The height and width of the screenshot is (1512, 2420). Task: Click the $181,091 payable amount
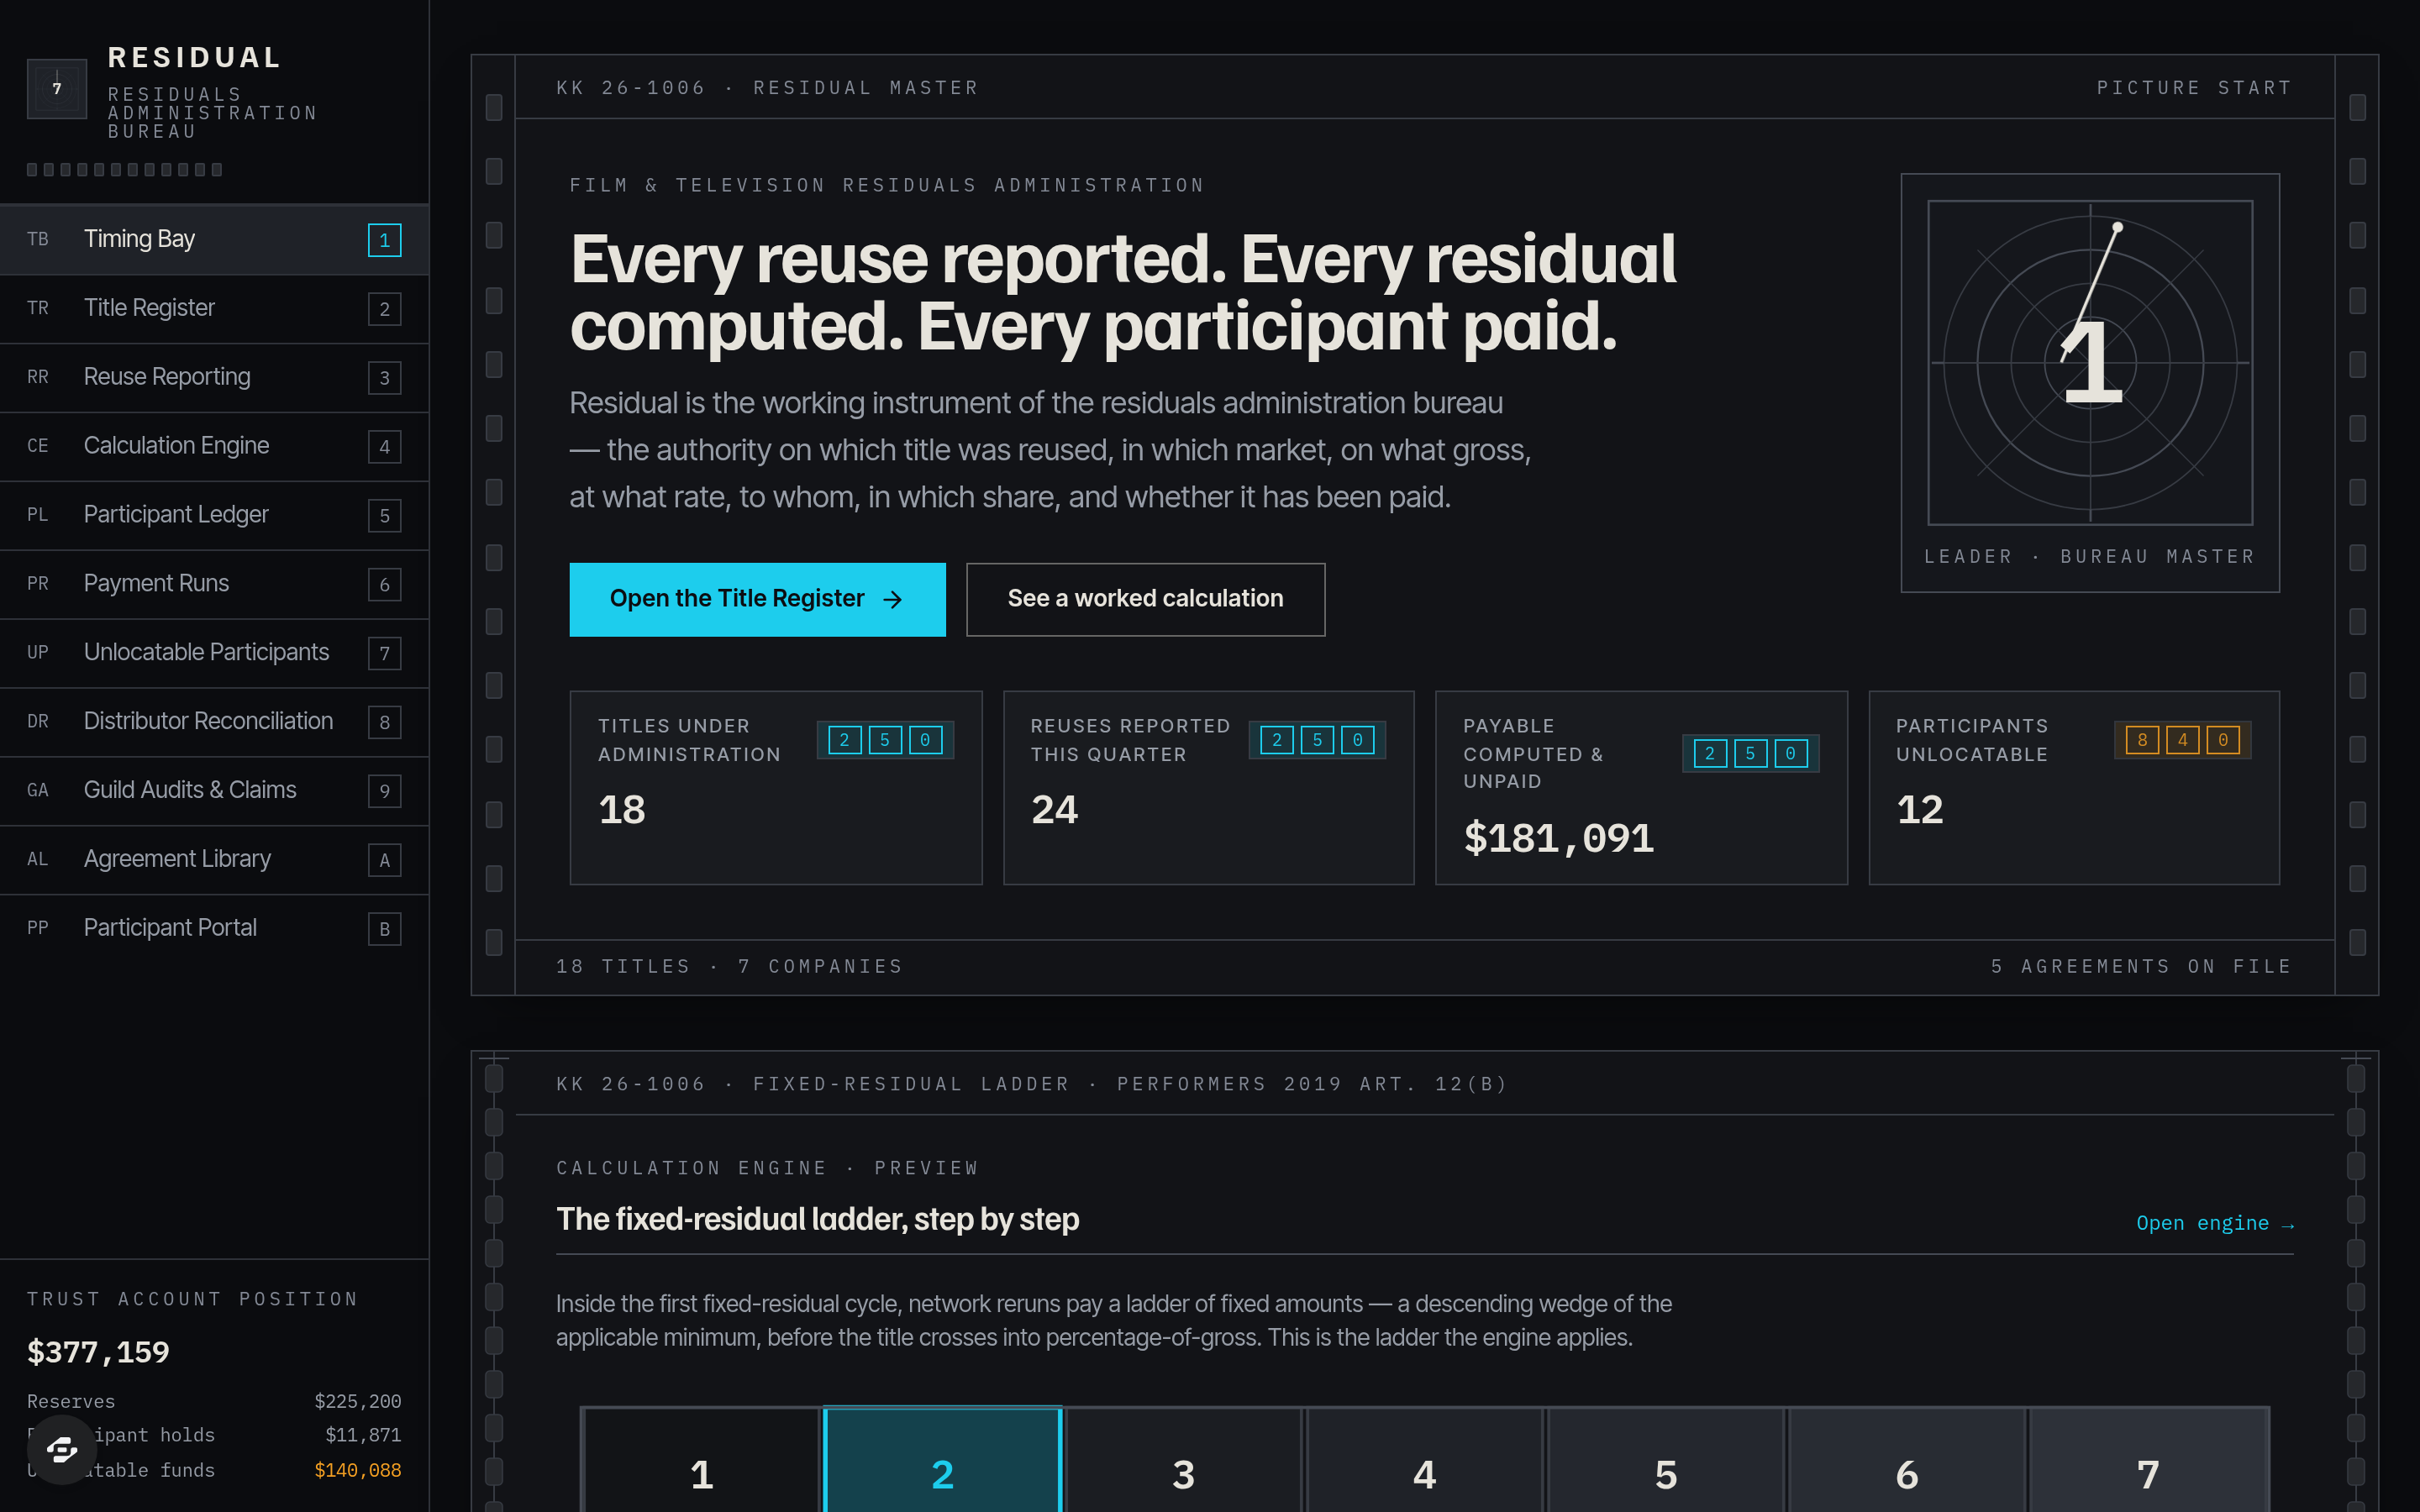[1559, 838]
